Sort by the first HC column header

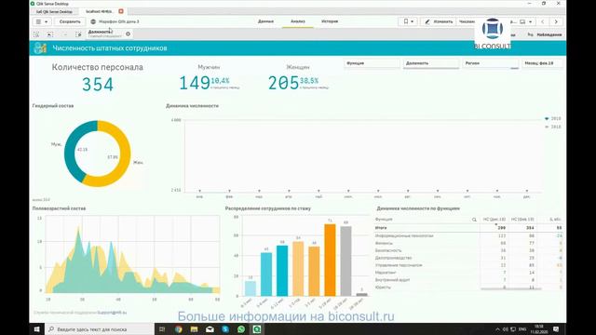coord(494,220)
